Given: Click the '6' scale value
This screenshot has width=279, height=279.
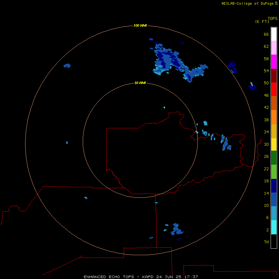Looking at the screenshot, I should click(268, 218).
